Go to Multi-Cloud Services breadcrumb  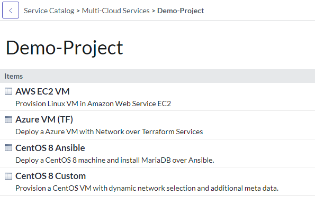(x=116, y=11)
